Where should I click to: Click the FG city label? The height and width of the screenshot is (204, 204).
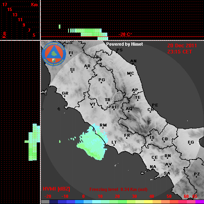tap(191, 142)
